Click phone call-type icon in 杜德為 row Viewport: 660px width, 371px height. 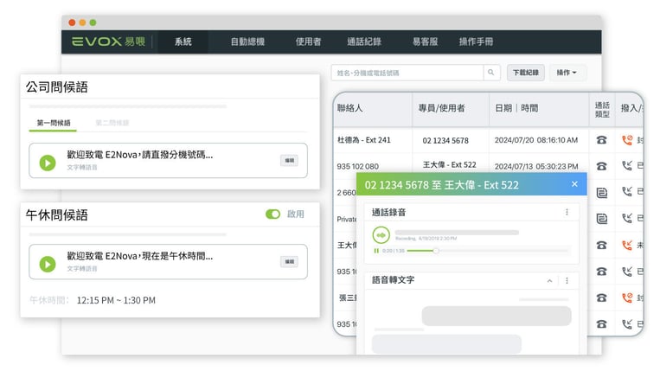point(601,140)
